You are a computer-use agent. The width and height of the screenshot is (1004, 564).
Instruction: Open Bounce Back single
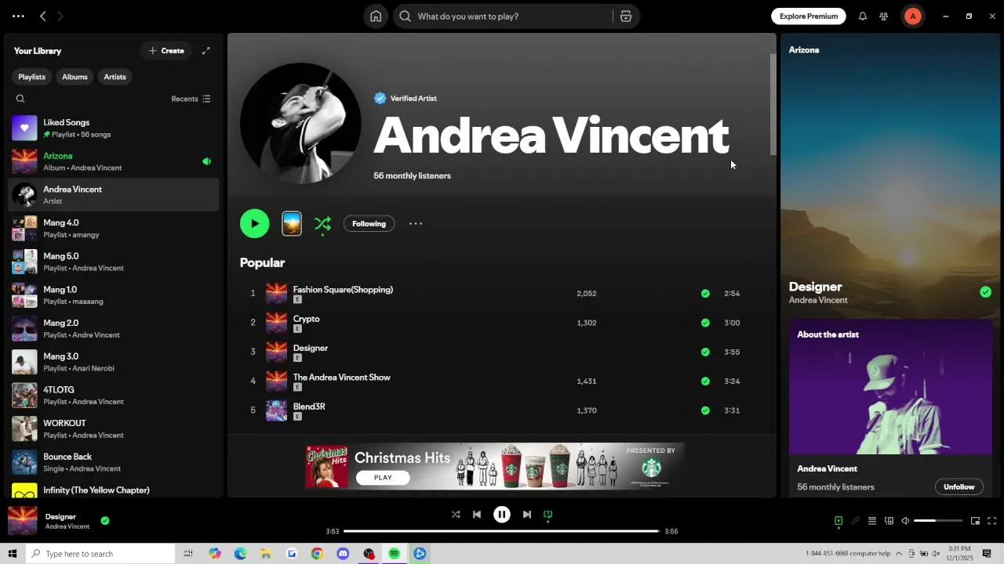coord(114,462)
